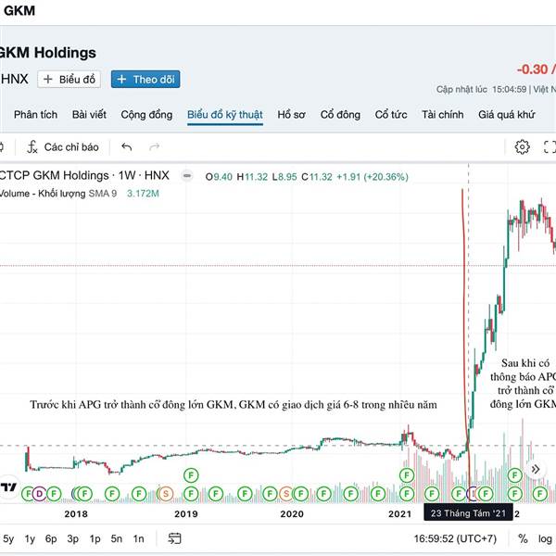Screen dimensions: 556x556
Task: Toggle percent scale mode
Action: pyautogui.click(x=523, y=538)
